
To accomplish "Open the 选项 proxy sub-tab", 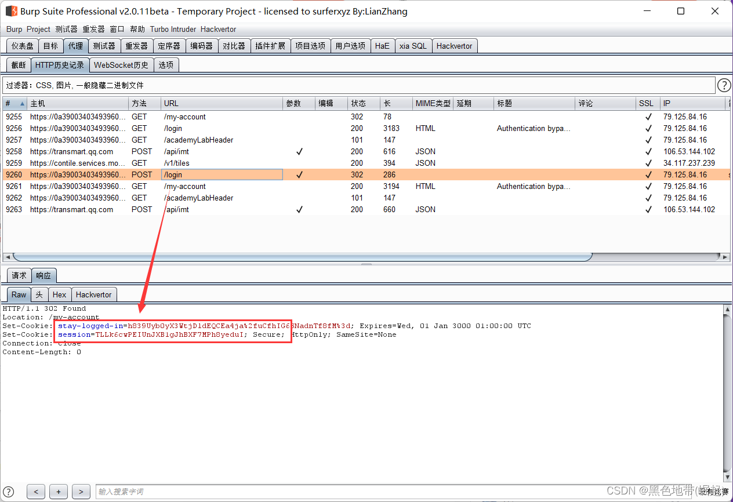I will click(166, 65).
